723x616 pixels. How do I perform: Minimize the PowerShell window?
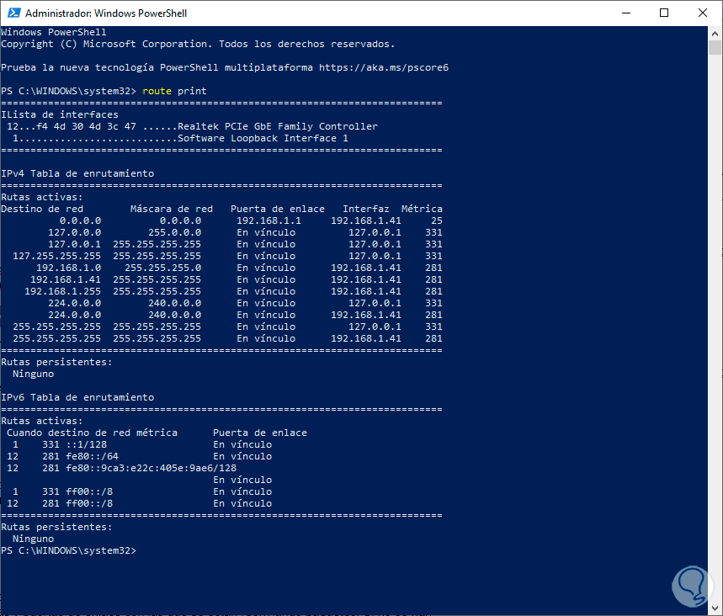coord(625,13)
